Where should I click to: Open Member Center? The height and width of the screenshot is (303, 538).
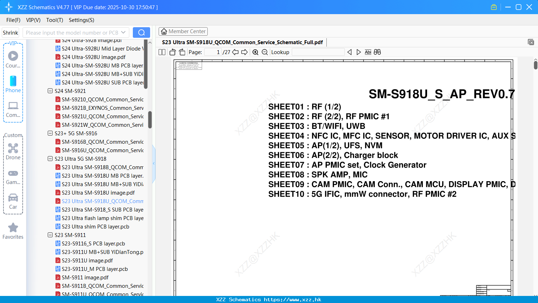[183, 31]
